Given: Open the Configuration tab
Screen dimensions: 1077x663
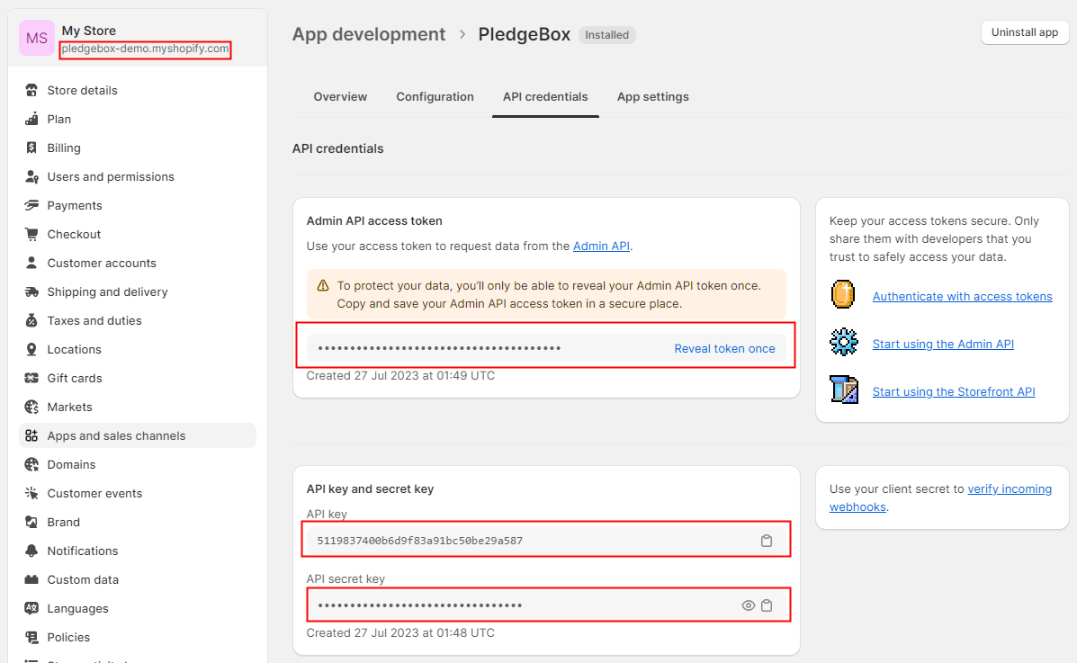Looking at the screenshot, I should 435,97.
